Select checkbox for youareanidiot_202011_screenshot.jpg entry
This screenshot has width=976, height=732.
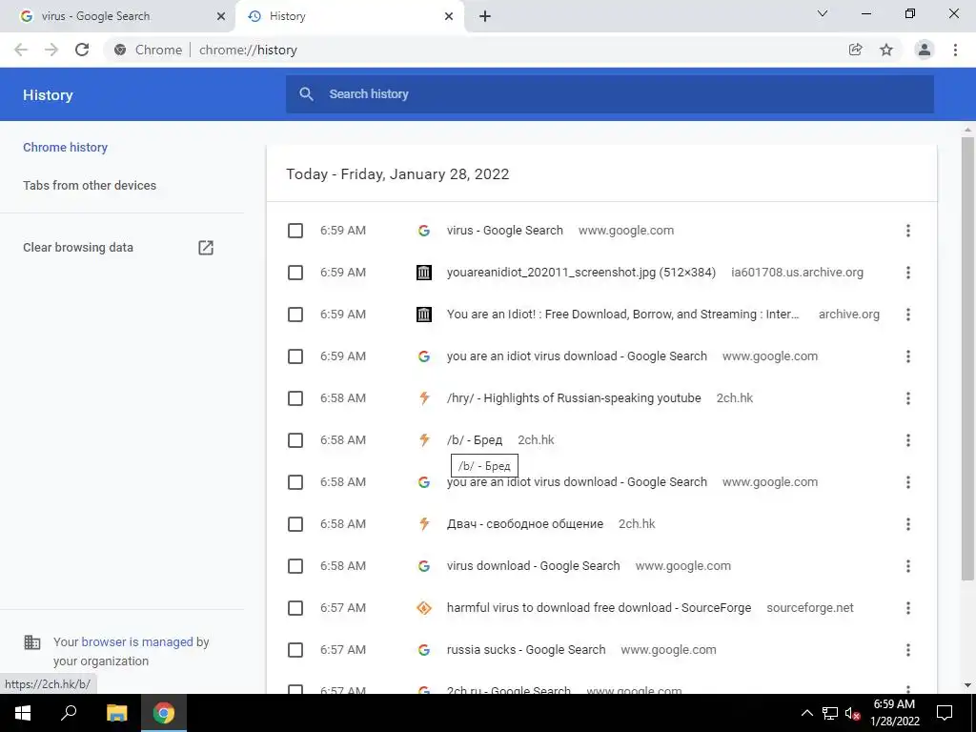pyautogui.click(x=295, y=273)
